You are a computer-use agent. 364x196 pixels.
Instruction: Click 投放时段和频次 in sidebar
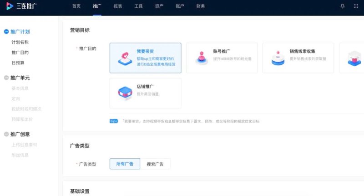click(x=26, y=109)
